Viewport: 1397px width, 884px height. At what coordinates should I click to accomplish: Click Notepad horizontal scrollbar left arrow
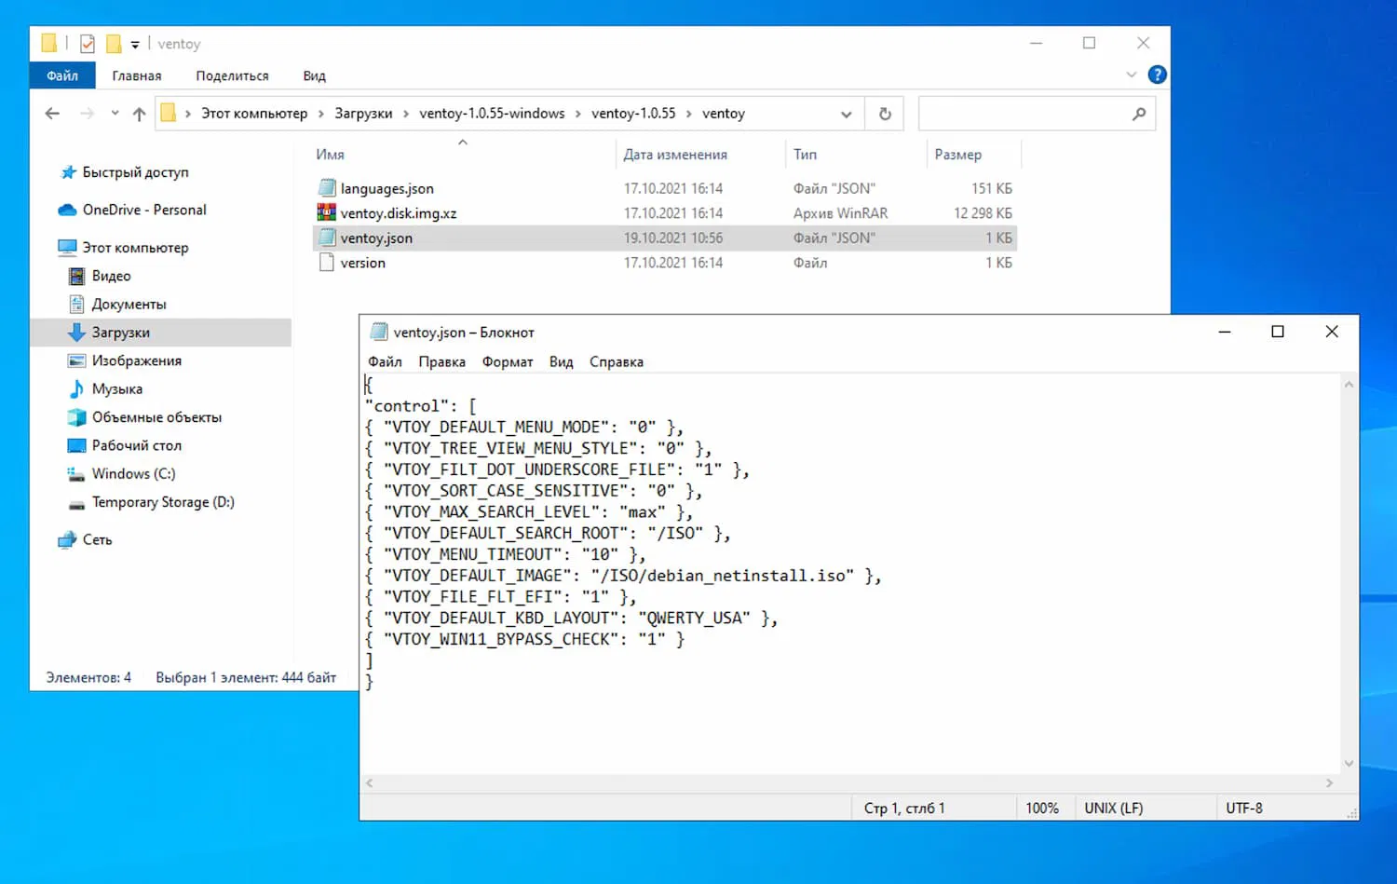coord(370,783)
